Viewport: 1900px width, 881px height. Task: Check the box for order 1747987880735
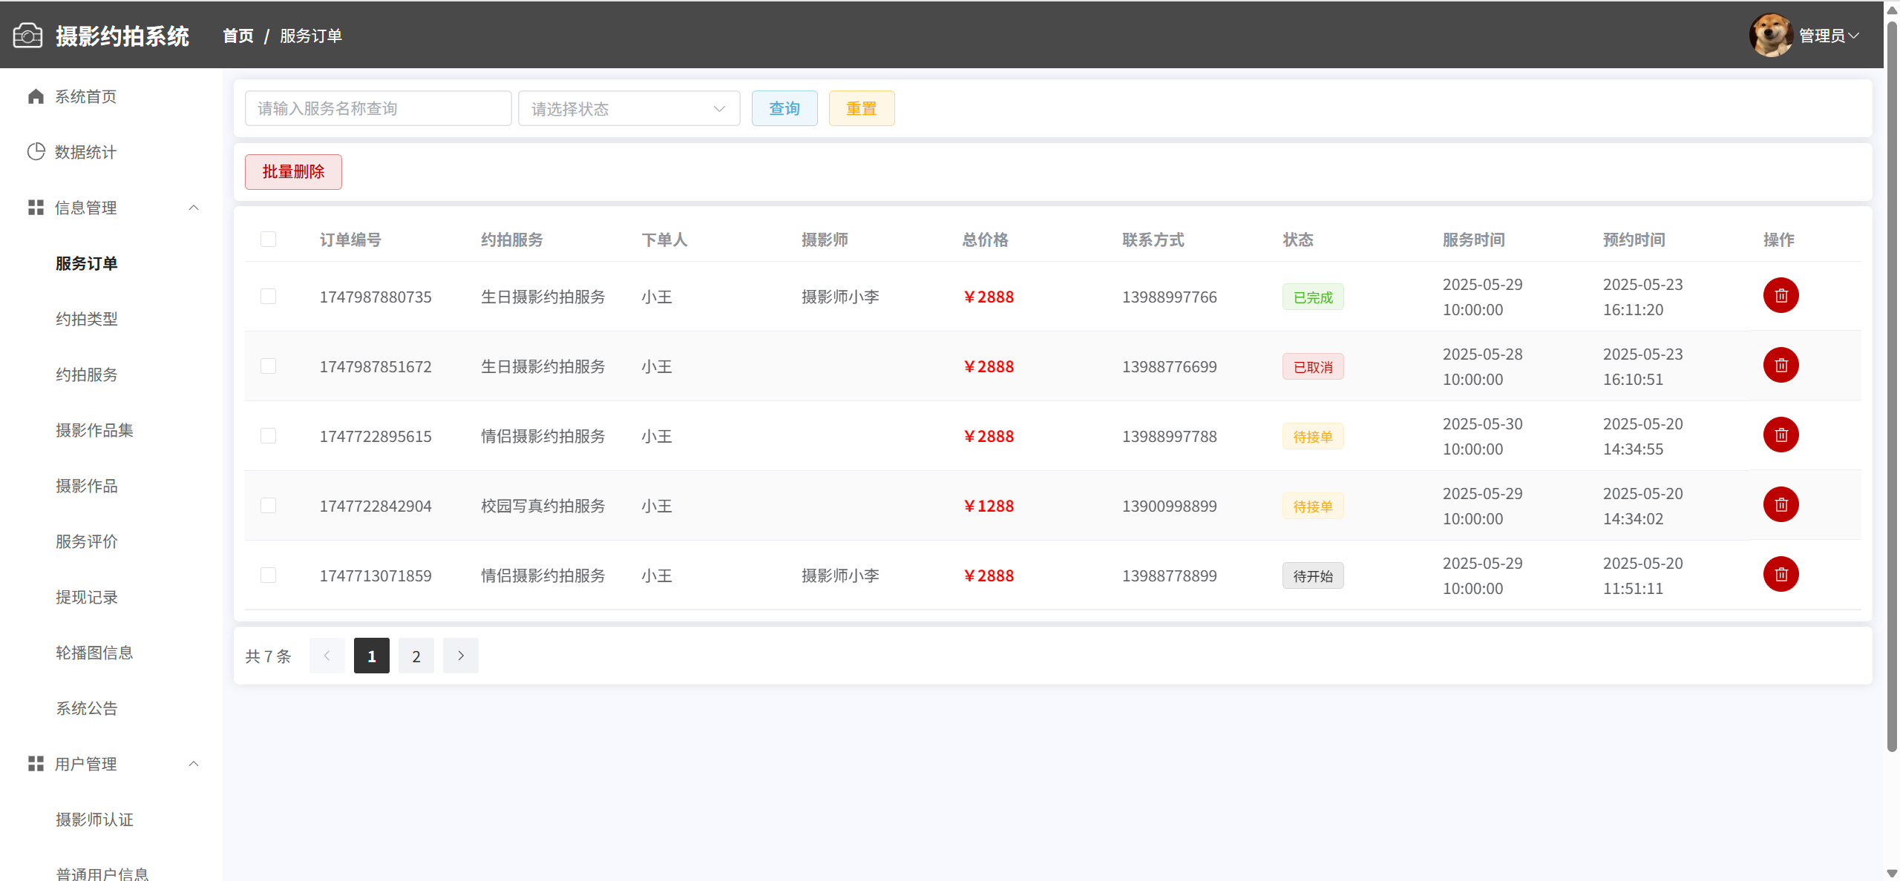(x=268, y=297)
